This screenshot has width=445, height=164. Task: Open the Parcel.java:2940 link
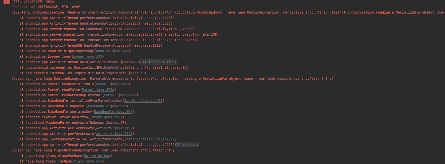coord(112,84)
